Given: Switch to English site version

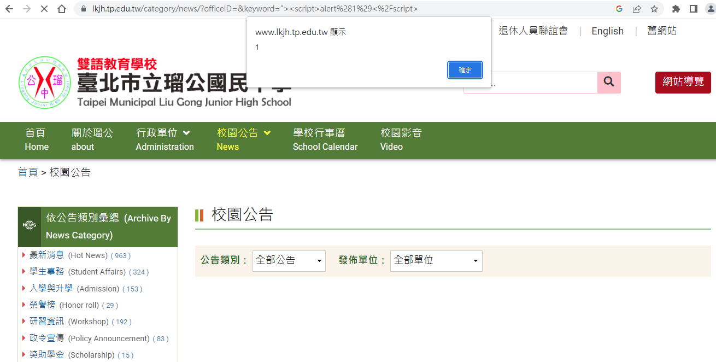Looking at the screenshot, I should pyautogui.click(x=607, y=31).
